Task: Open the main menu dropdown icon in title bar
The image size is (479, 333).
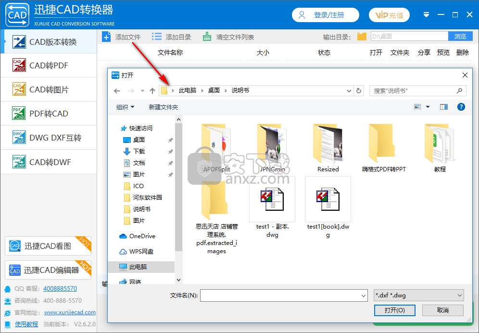Action: (x=427, y=15)
